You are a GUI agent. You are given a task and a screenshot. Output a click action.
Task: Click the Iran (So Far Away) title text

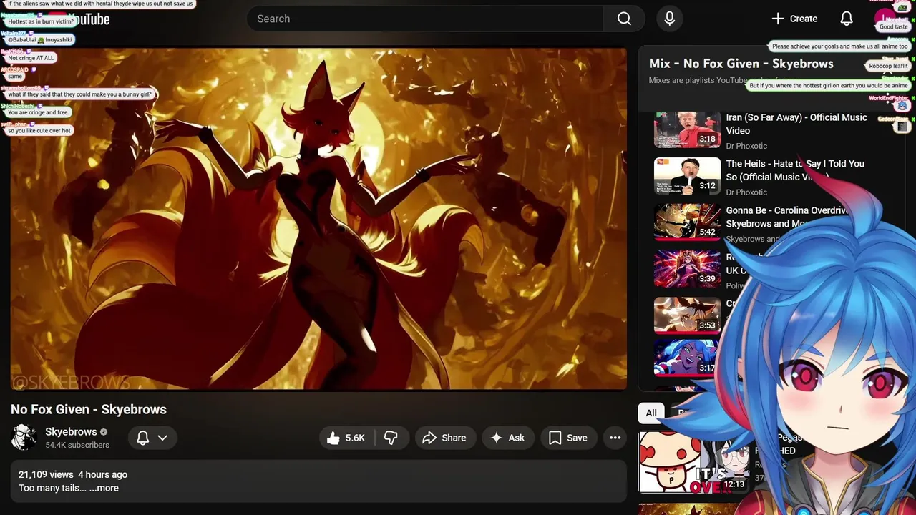[796, 124]
